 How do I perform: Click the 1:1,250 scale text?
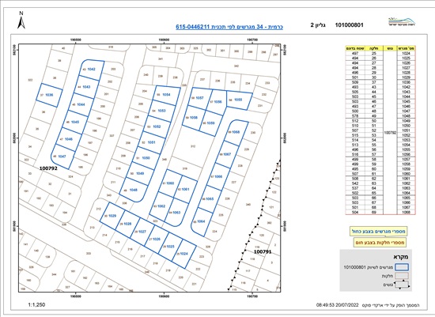36,305
